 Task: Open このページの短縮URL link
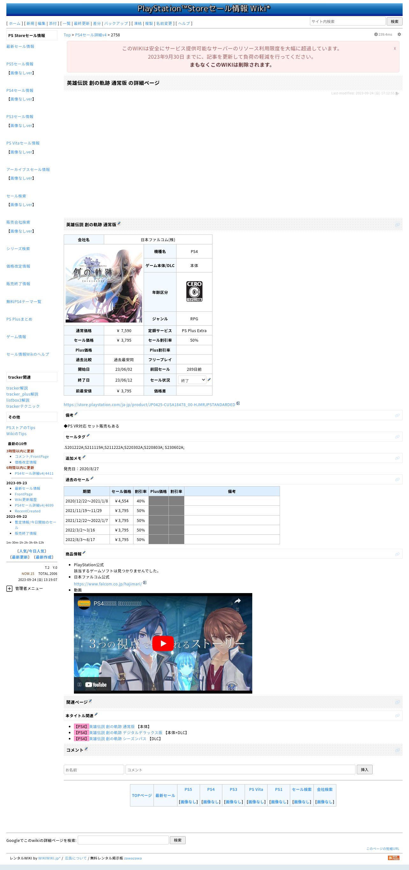(383, 848)
